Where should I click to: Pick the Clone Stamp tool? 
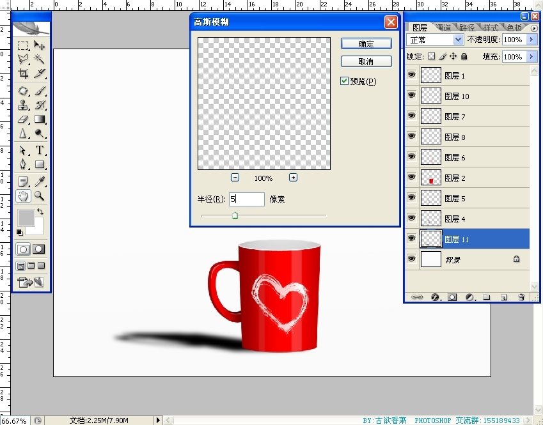[23, 105]
